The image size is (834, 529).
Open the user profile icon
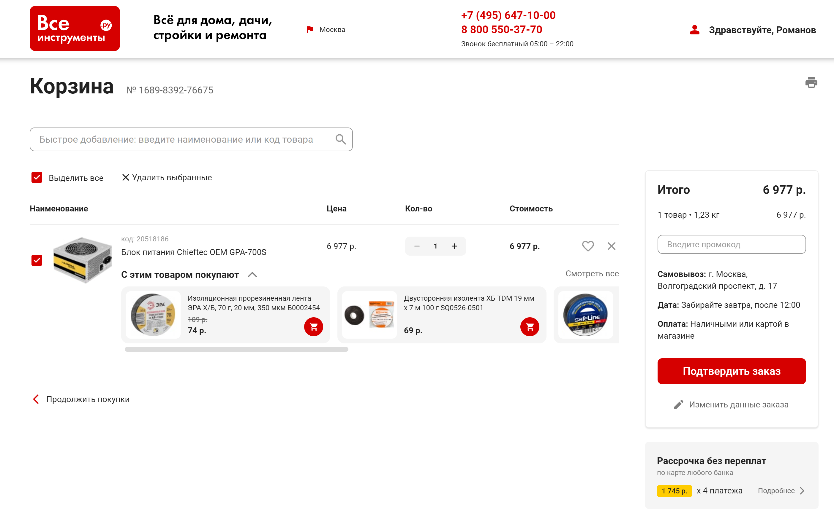click(695, 30)
